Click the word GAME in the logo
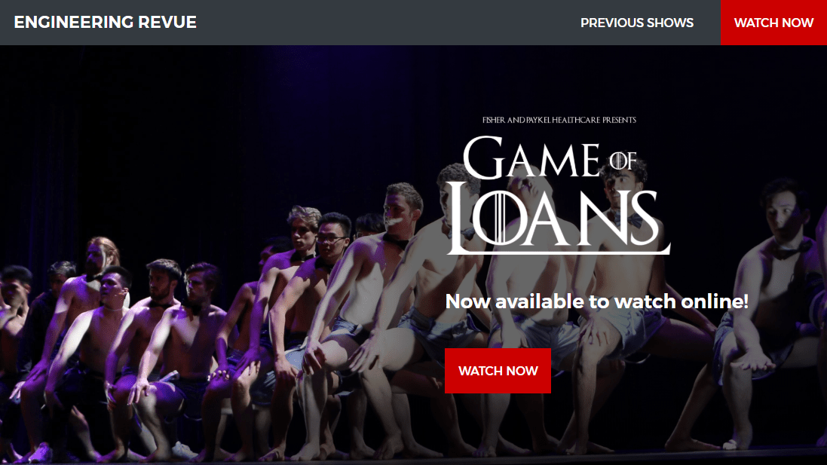The height and width of the screenshot is (465, 827). pos(531,157)
